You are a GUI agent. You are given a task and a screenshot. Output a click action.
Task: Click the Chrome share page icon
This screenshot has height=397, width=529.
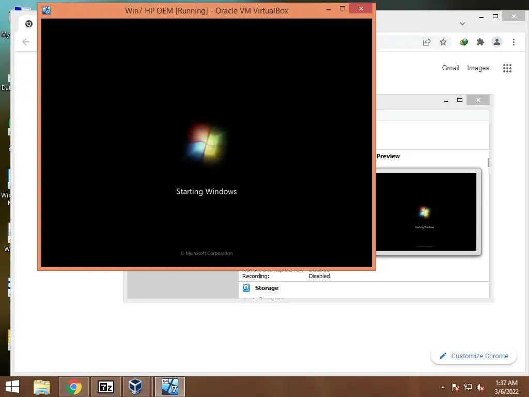click(x=427, y=42)
